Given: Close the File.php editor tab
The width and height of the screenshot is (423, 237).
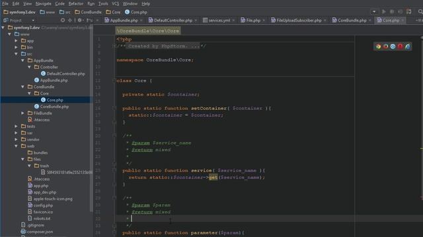Looking at the screenshot, I should coord(264,20).
